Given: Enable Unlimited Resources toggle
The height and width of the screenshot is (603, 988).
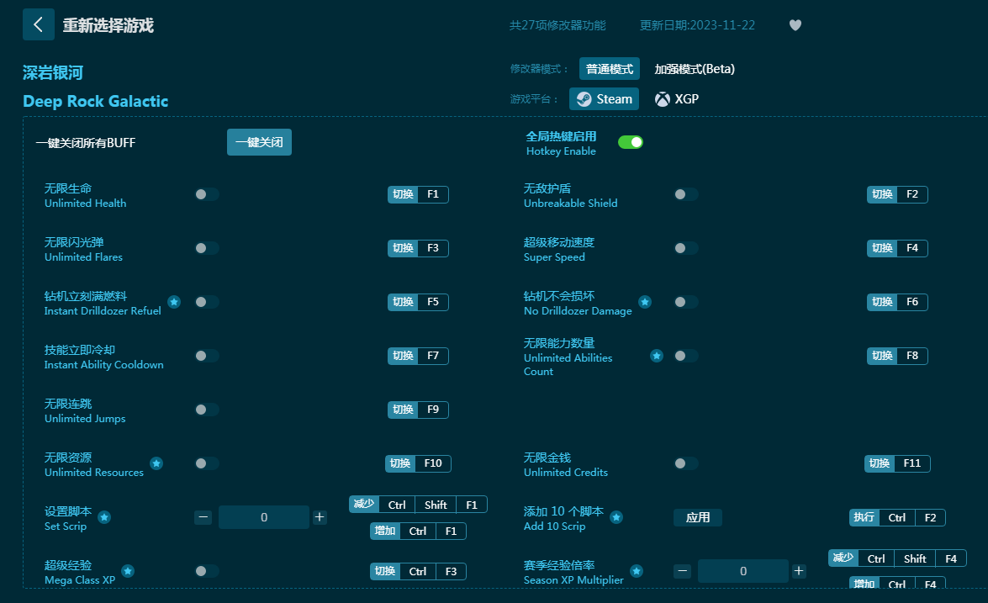Looking at the screenshot, I should point(207,463).
